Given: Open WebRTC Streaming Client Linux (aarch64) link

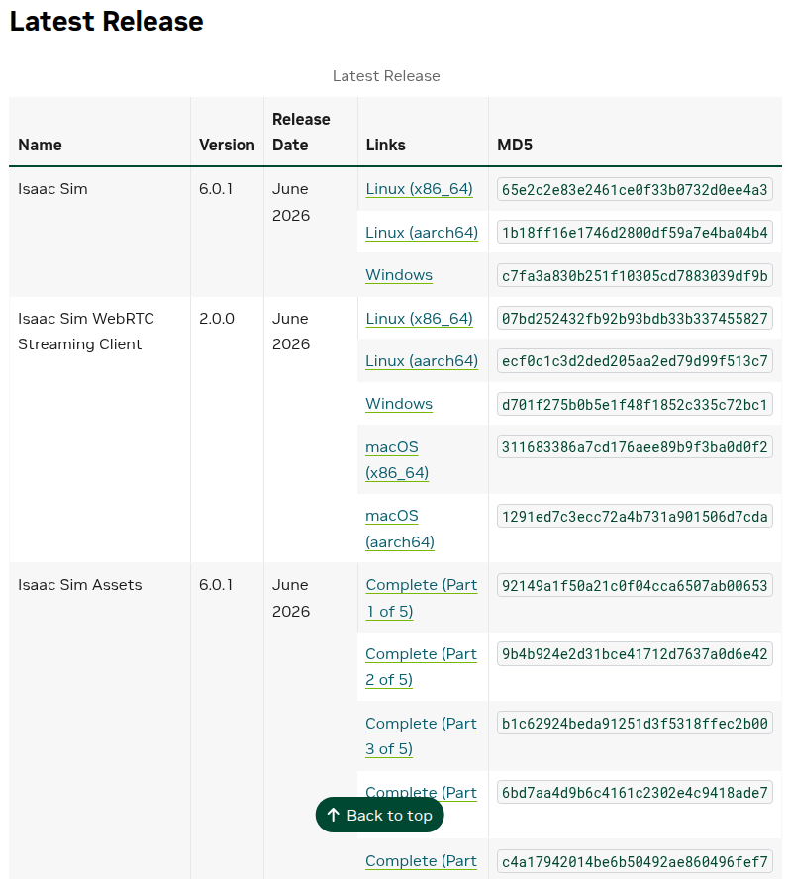Looking at the screenshot, I should tap(422, 361).
